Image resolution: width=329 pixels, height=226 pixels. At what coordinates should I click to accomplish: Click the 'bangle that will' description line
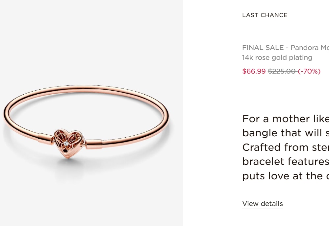pyautogui.click(x=286, y=133)
